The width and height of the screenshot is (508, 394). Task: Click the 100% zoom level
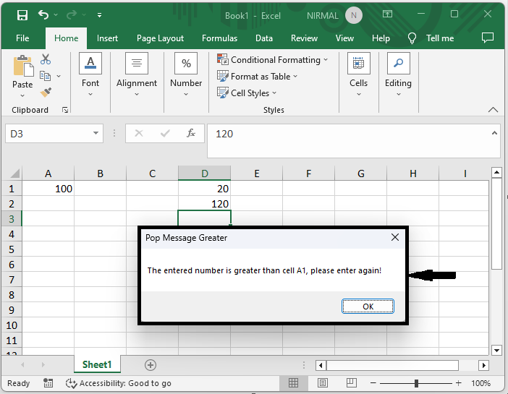coord(481,383)
